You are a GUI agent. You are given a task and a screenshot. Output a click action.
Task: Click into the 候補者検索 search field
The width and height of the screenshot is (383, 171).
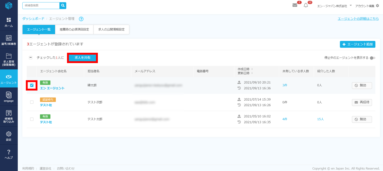click(x=41, y=6)
